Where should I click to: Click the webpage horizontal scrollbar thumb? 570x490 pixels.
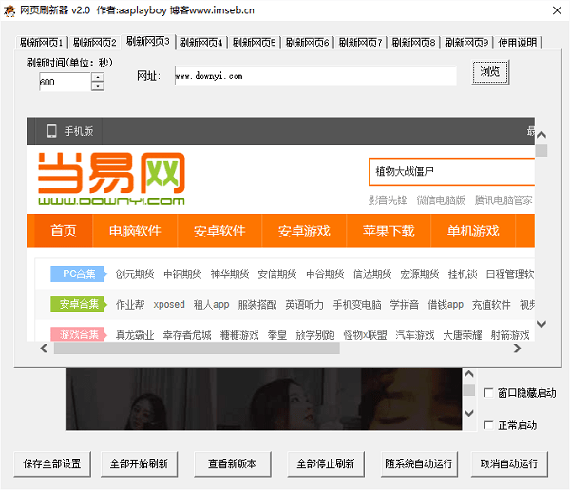[197, 349]
